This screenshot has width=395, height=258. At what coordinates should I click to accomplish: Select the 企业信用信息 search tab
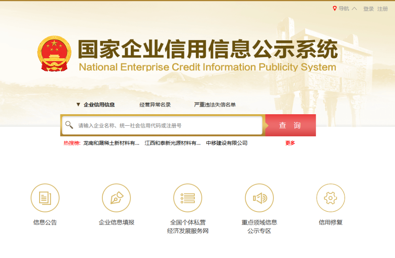pyautogui.click(x=99, y=105)
